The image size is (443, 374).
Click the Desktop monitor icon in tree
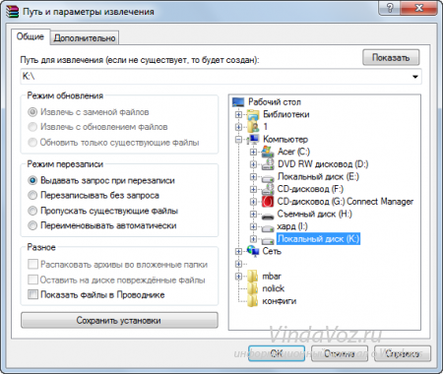(x=238, y=102)
